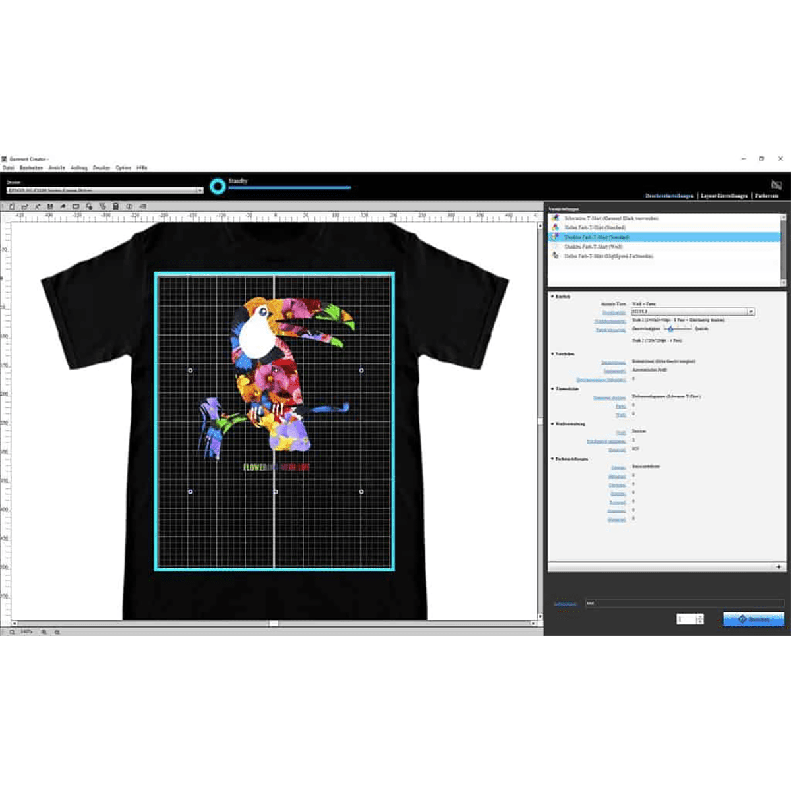Click the rectangle frame toolbar icon
Screen dimensions: 791x791
(76, 206)
